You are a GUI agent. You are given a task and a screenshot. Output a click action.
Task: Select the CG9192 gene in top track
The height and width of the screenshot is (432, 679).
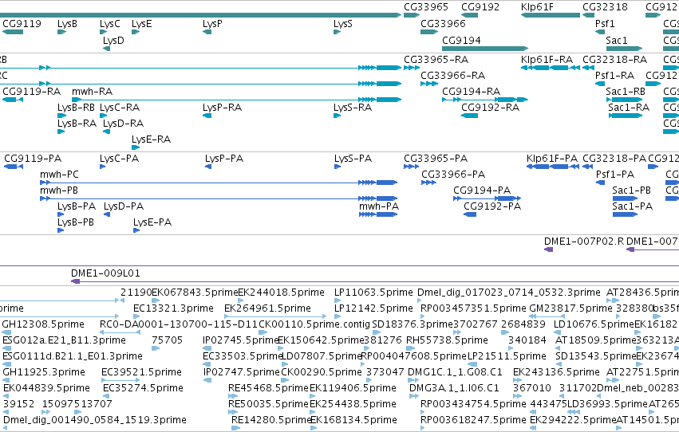[469, 15]
